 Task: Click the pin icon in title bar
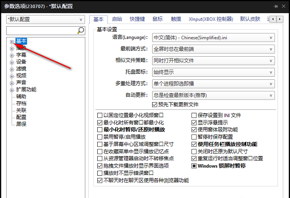coord(276,6)
